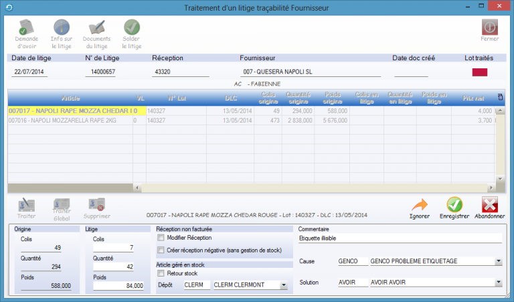
Task: Enable Modifier Réception checkbox
Action: coord(161,238)
